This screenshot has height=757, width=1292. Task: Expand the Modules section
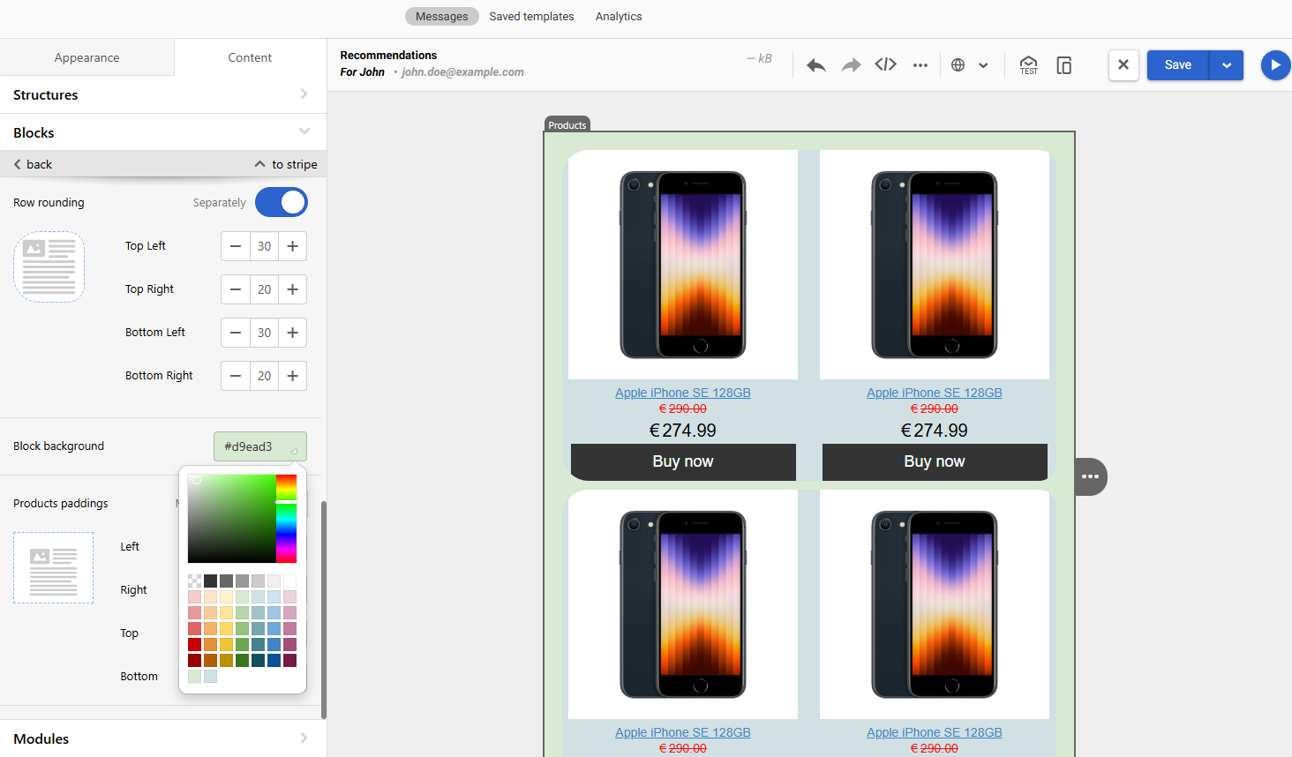pos(163,738)
